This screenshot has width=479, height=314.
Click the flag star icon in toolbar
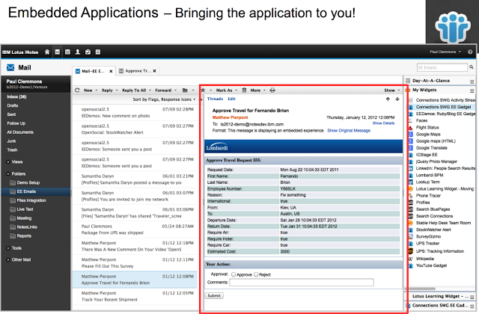pos(203,90)
